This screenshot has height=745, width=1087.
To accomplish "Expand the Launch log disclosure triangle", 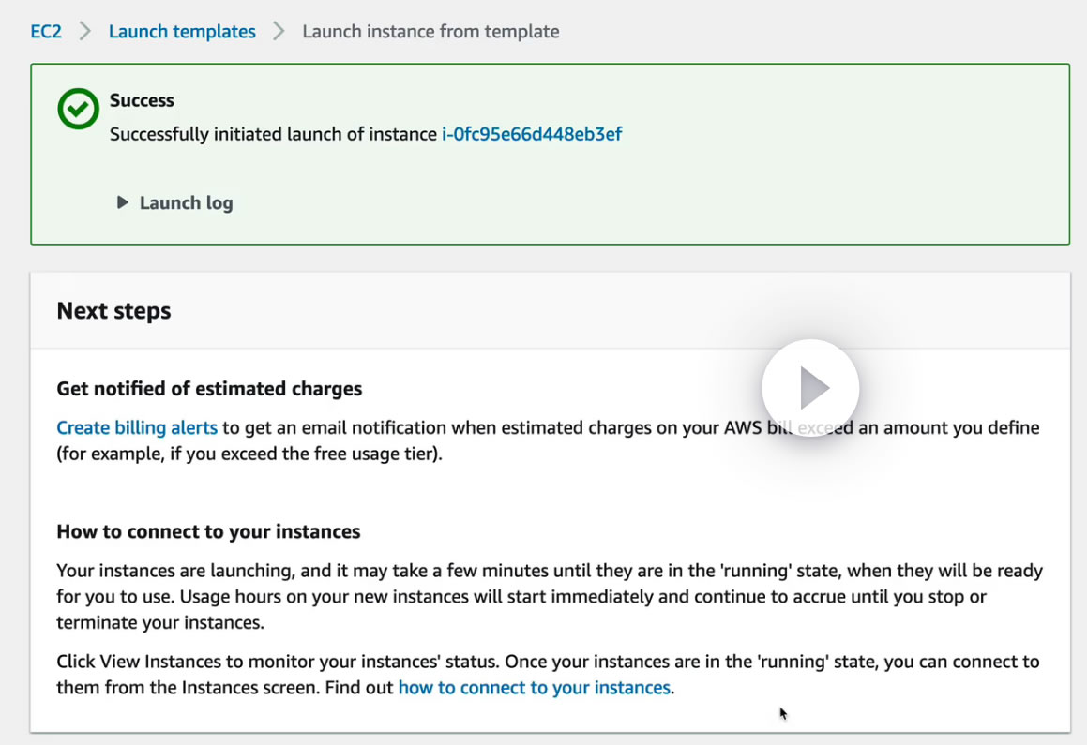I will 122,202.
